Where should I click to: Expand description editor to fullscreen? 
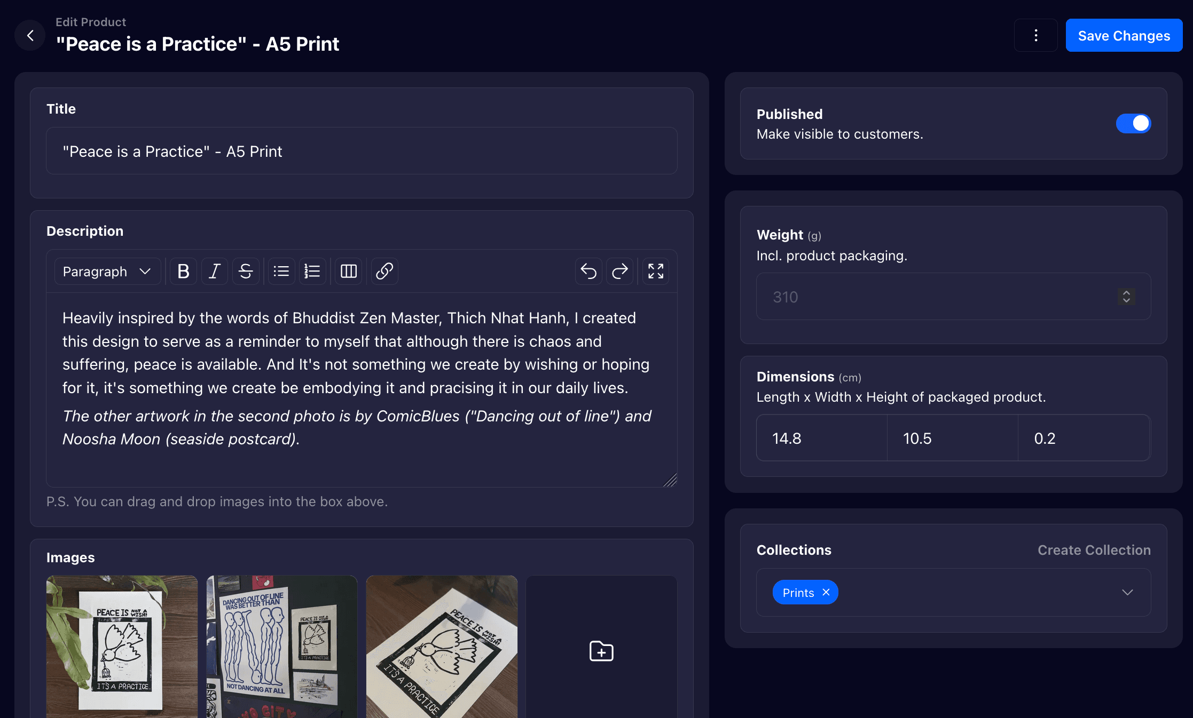(x=656, y=272)
